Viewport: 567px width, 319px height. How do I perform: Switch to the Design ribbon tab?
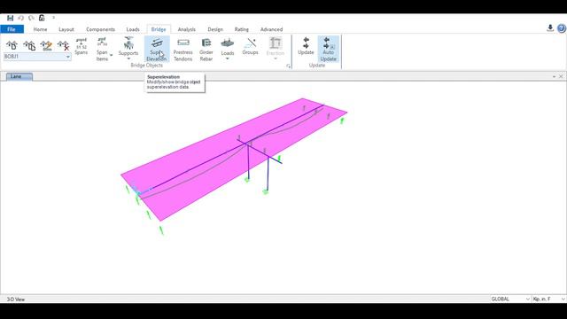click(x=215, y=29)
